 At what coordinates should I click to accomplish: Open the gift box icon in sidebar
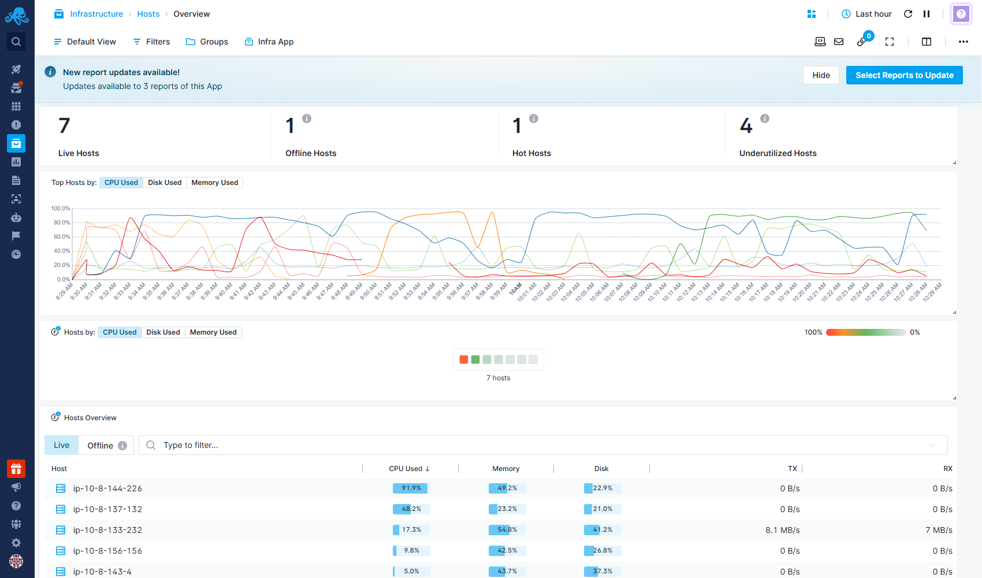click(x=16, y=469)
